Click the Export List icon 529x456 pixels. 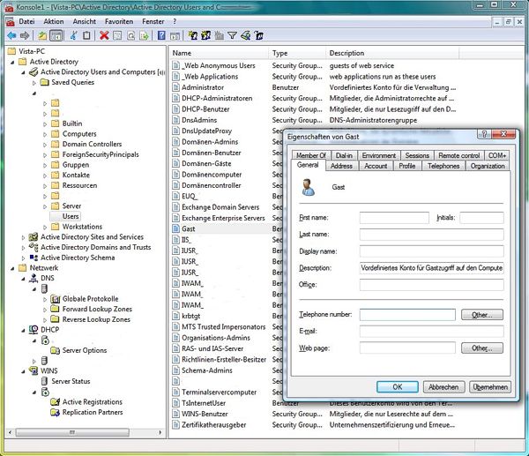pos(144,35)
